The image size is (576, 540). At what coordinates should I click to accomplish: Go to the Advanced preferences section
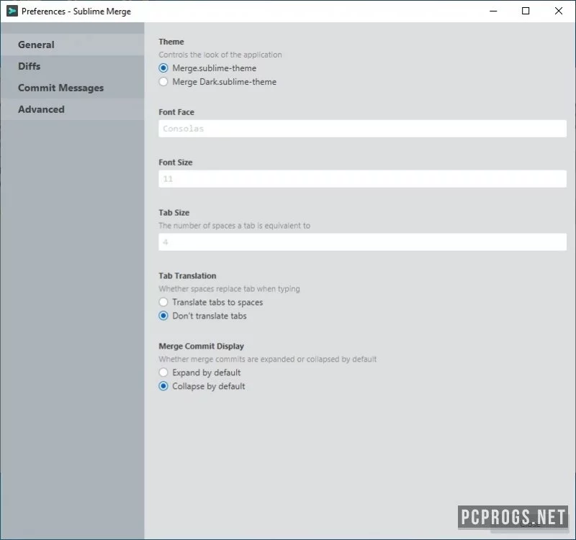[72, 109]
